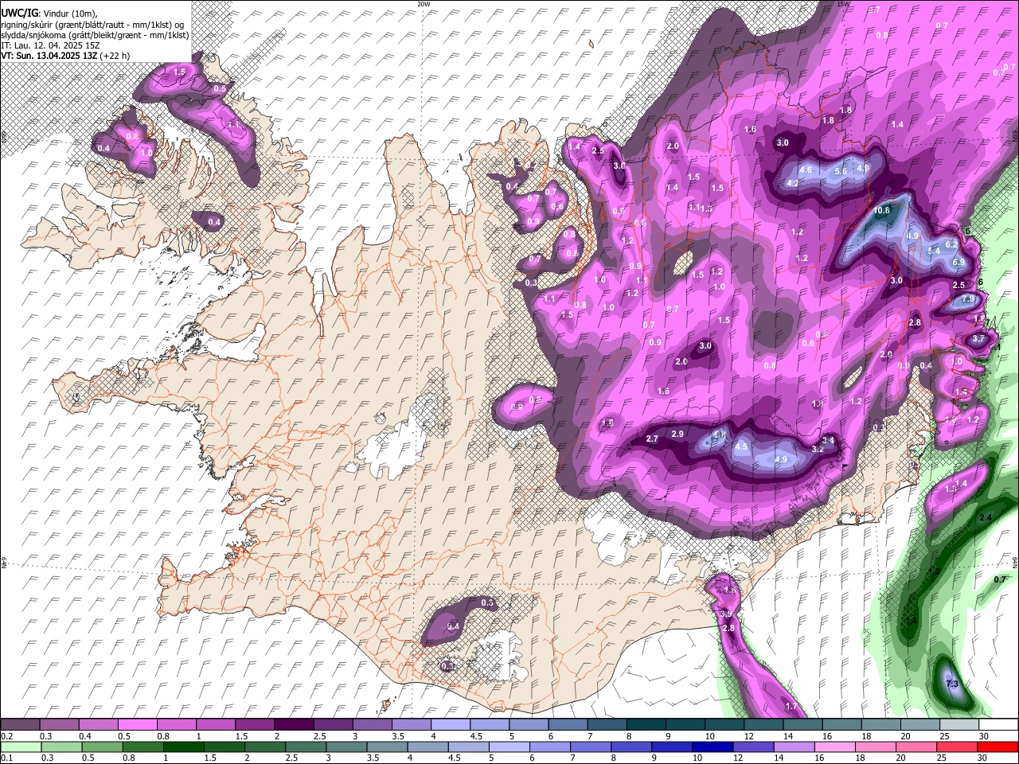Pick the bottom legend swatch between 0.1 and 0.3

pyautogui.click(x=21, y=746)
